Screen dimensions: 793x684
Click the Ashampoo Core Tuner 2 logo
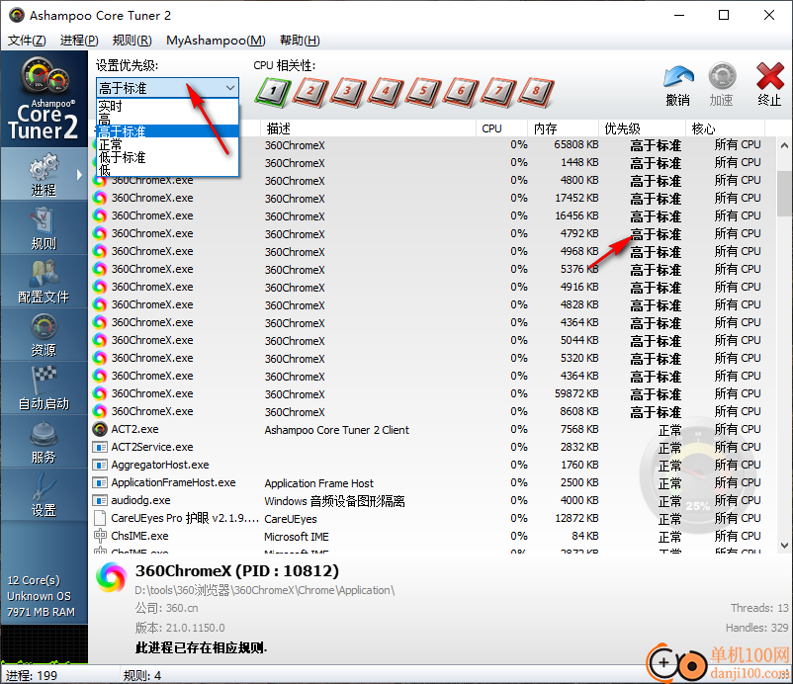pyautogui.click(x=44, y=99)
